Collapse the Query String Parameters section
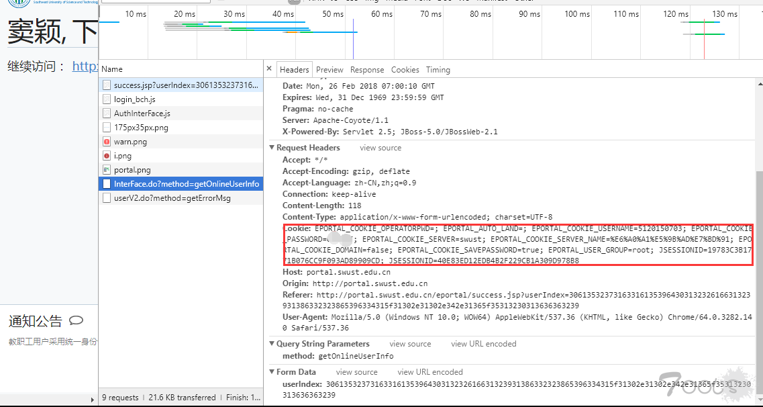The height and width of the screenshot is (407, 763). click(272, 344)
